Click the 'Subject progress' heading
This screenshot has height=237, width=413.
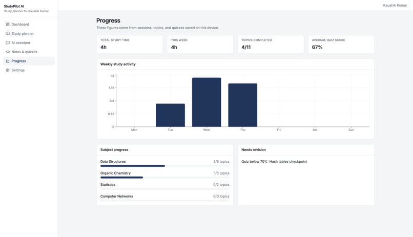(114, 149)
